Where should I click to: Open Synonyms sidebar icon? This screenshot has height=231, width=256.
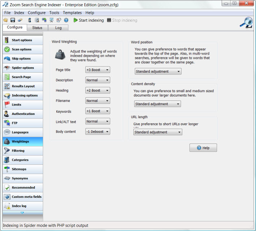[x=7, y=178]
